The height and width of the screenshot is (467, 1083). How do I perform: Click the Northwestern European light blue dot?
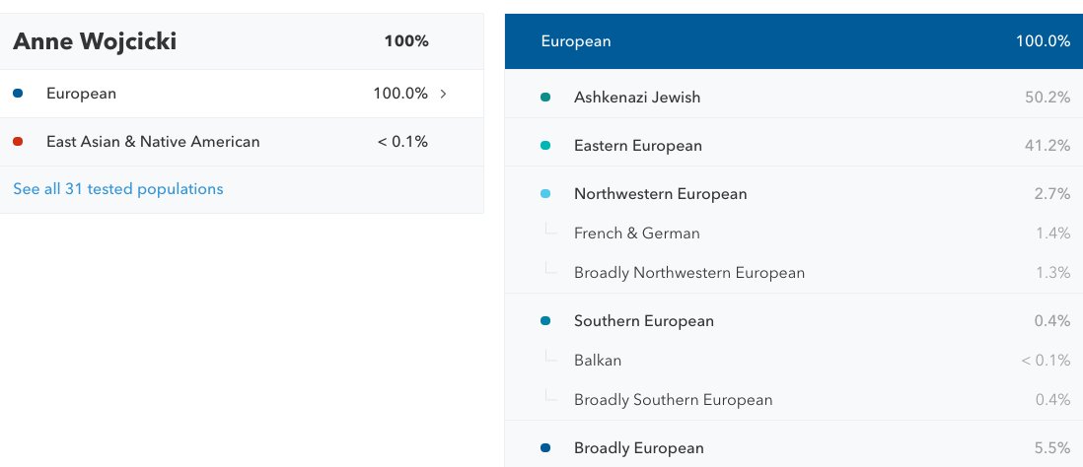click(x=545, y=194)
